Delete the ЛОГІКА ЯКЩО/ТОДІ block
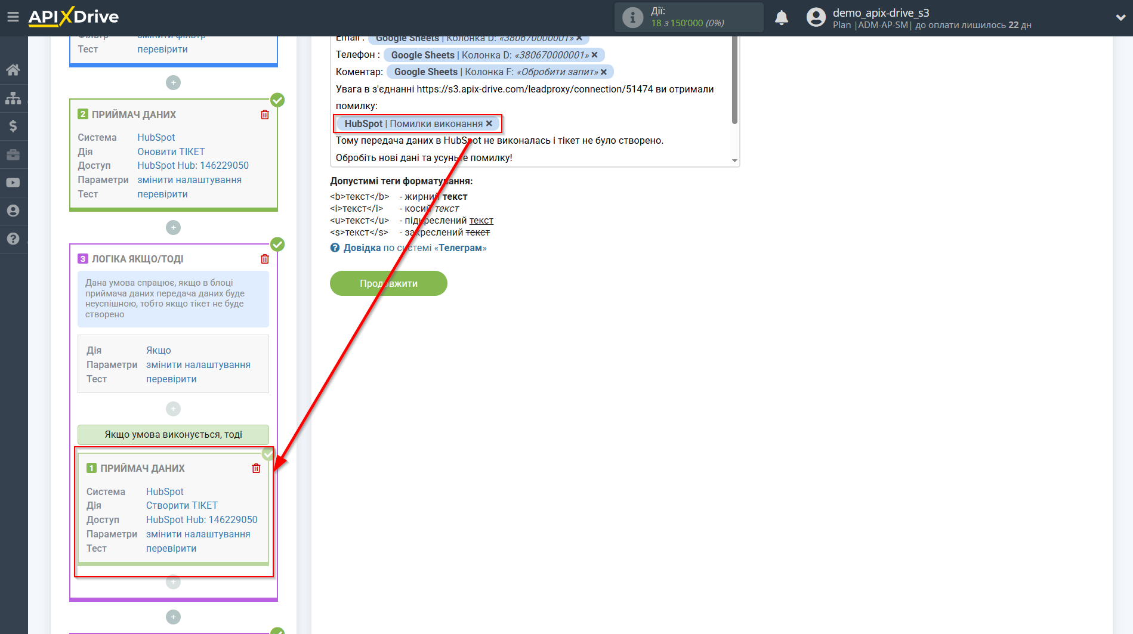The height and width of the screenshot is (634, 1133). tap(265, 259)
